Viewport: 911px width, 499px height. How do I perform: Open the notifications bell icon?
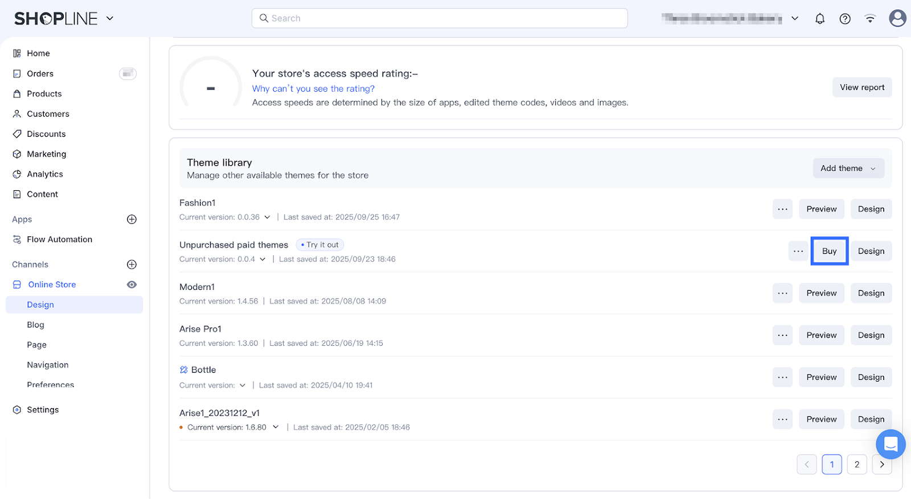(820, 19)
